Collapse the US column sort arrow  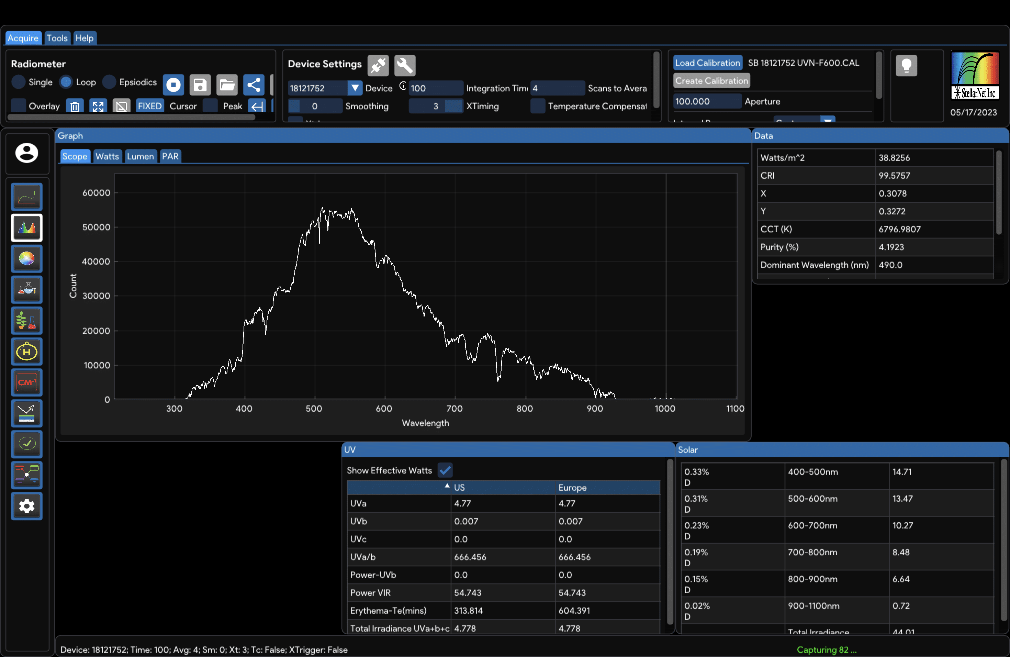pyautogui.click(x=447, y=486)
